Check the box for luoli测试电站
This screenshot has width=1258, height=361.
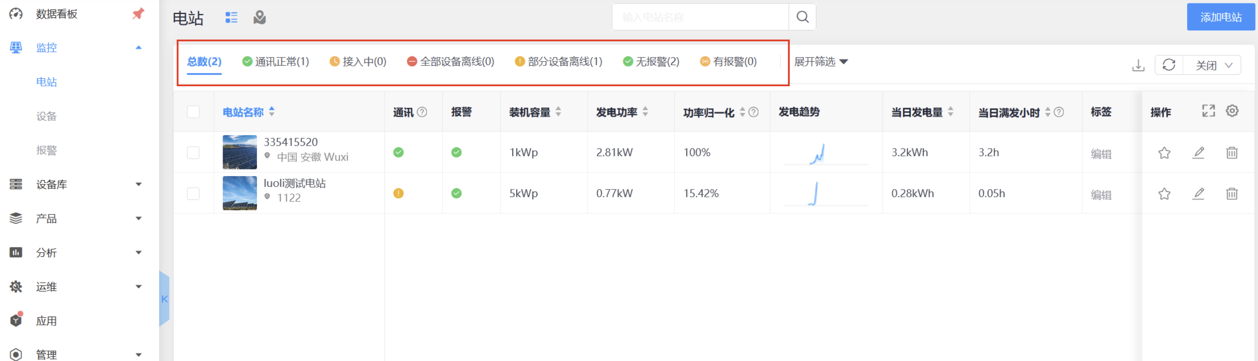coord(193,193)
